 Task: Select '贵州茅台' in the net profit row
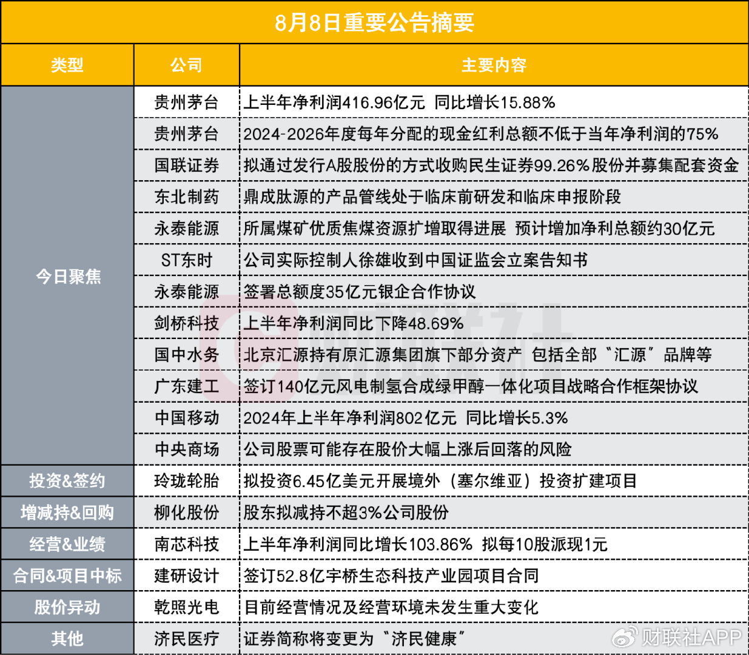(186, 102)
